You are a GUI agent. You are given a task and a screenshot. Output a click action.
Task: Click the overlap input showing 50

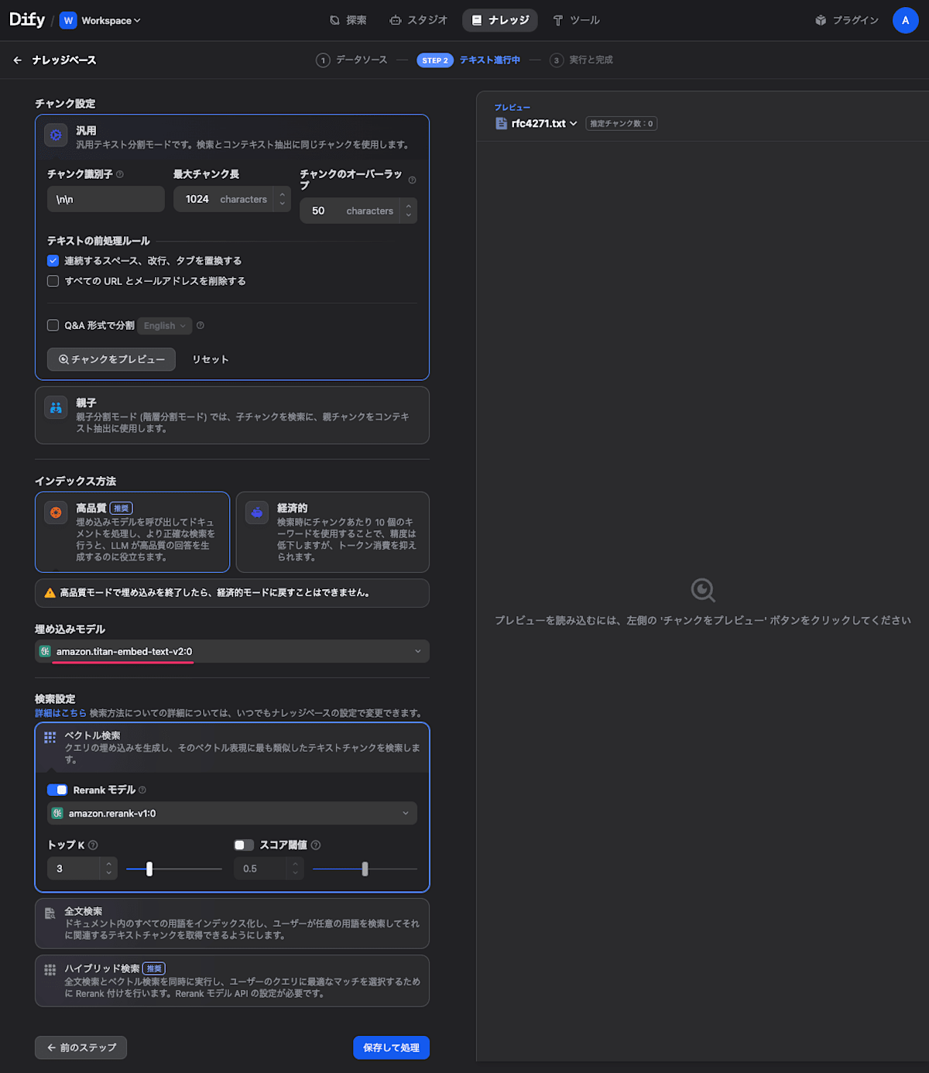coord(350,211)
